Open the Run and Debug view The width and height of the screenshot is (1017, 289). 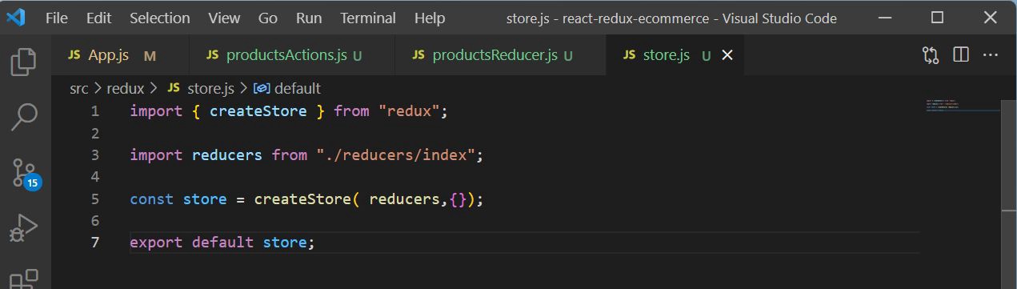click(24, 228)
